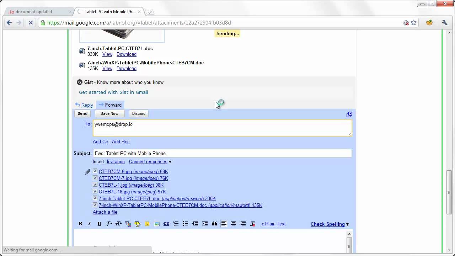Click the remove formatting icon
The width and height of the screenshot is (455, 256).
point(253,224)
